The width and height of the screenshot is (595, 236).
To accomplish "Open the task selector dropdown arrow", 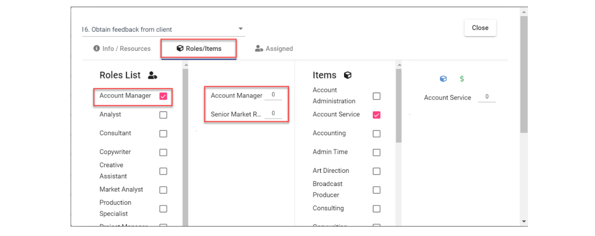I will pyautogui.click(x=241, y=29).
